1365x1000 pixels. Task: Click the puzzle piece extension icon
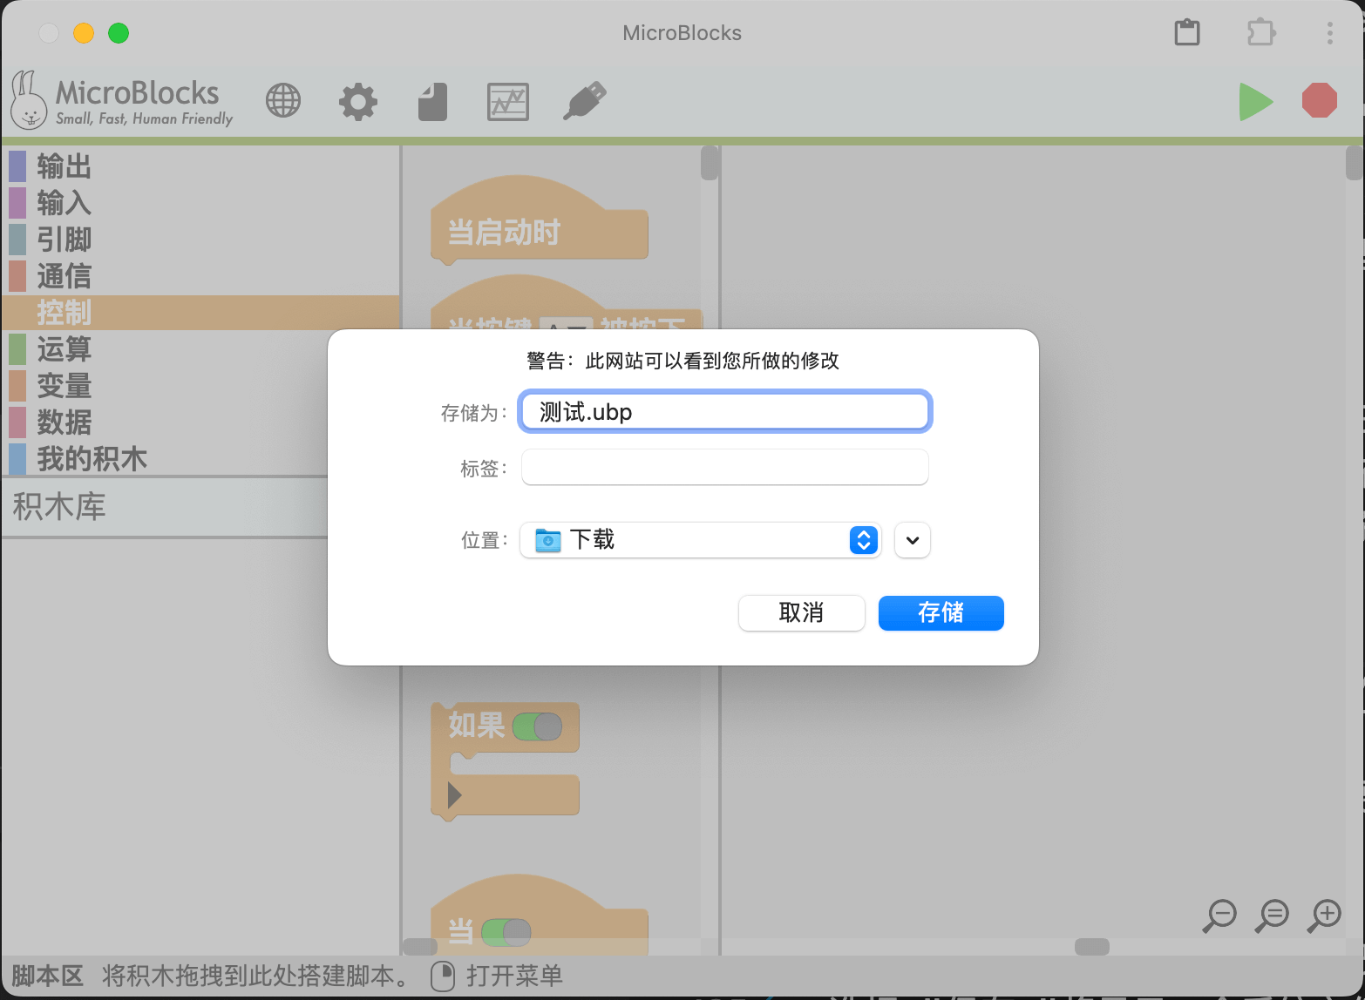1260,33
